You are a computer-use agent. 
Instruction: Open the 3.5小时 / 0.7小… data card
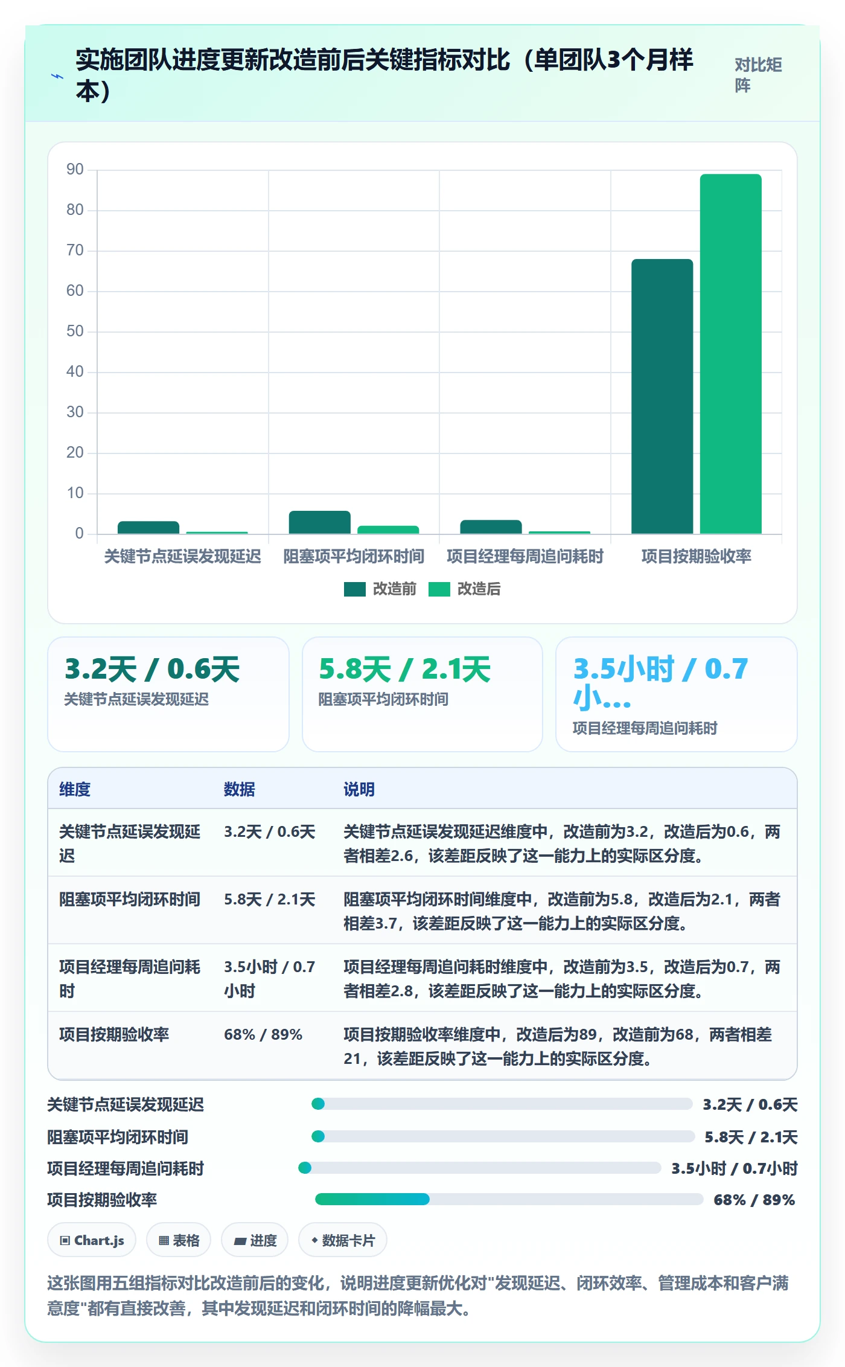pos(676,694)
